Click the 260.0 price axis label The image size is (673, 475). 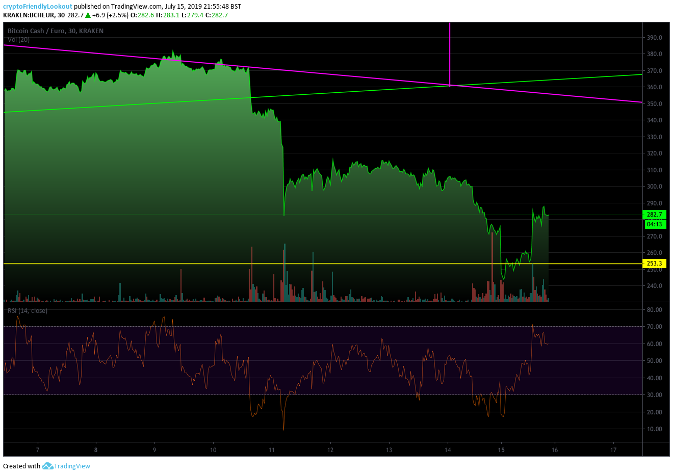coord(655,253)
